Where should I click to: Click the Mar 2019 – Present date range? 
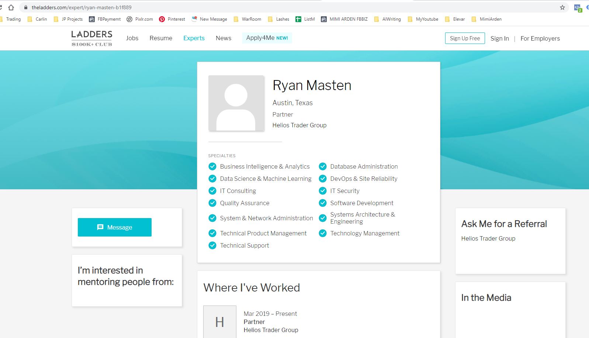270,314
